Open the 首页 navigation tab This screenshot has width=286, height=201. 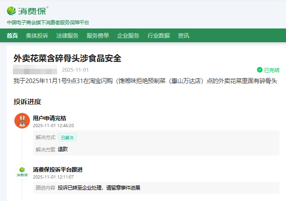coord(12,36)
